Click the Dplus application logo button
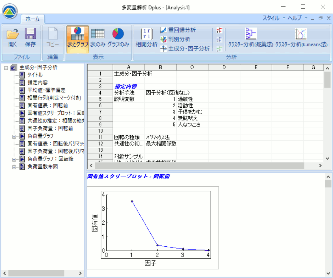 10,11
